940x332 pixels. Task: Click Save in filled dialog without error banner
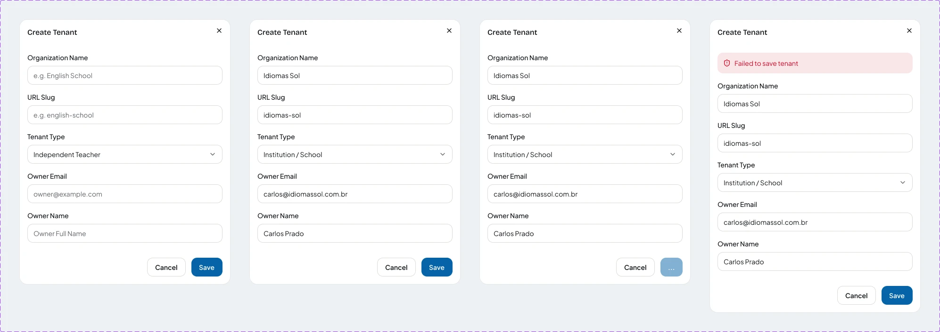pos(437,267)
